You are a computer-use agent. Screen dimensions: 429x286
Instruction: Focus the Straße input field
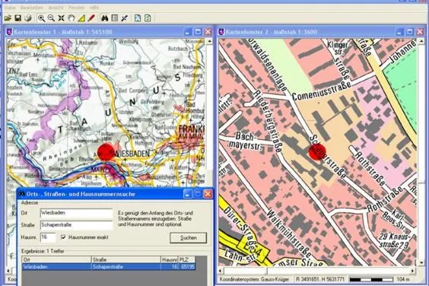point(76,225)
